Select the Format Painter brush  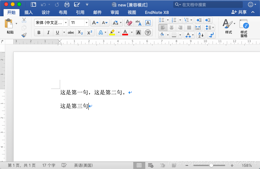(24, 35)
